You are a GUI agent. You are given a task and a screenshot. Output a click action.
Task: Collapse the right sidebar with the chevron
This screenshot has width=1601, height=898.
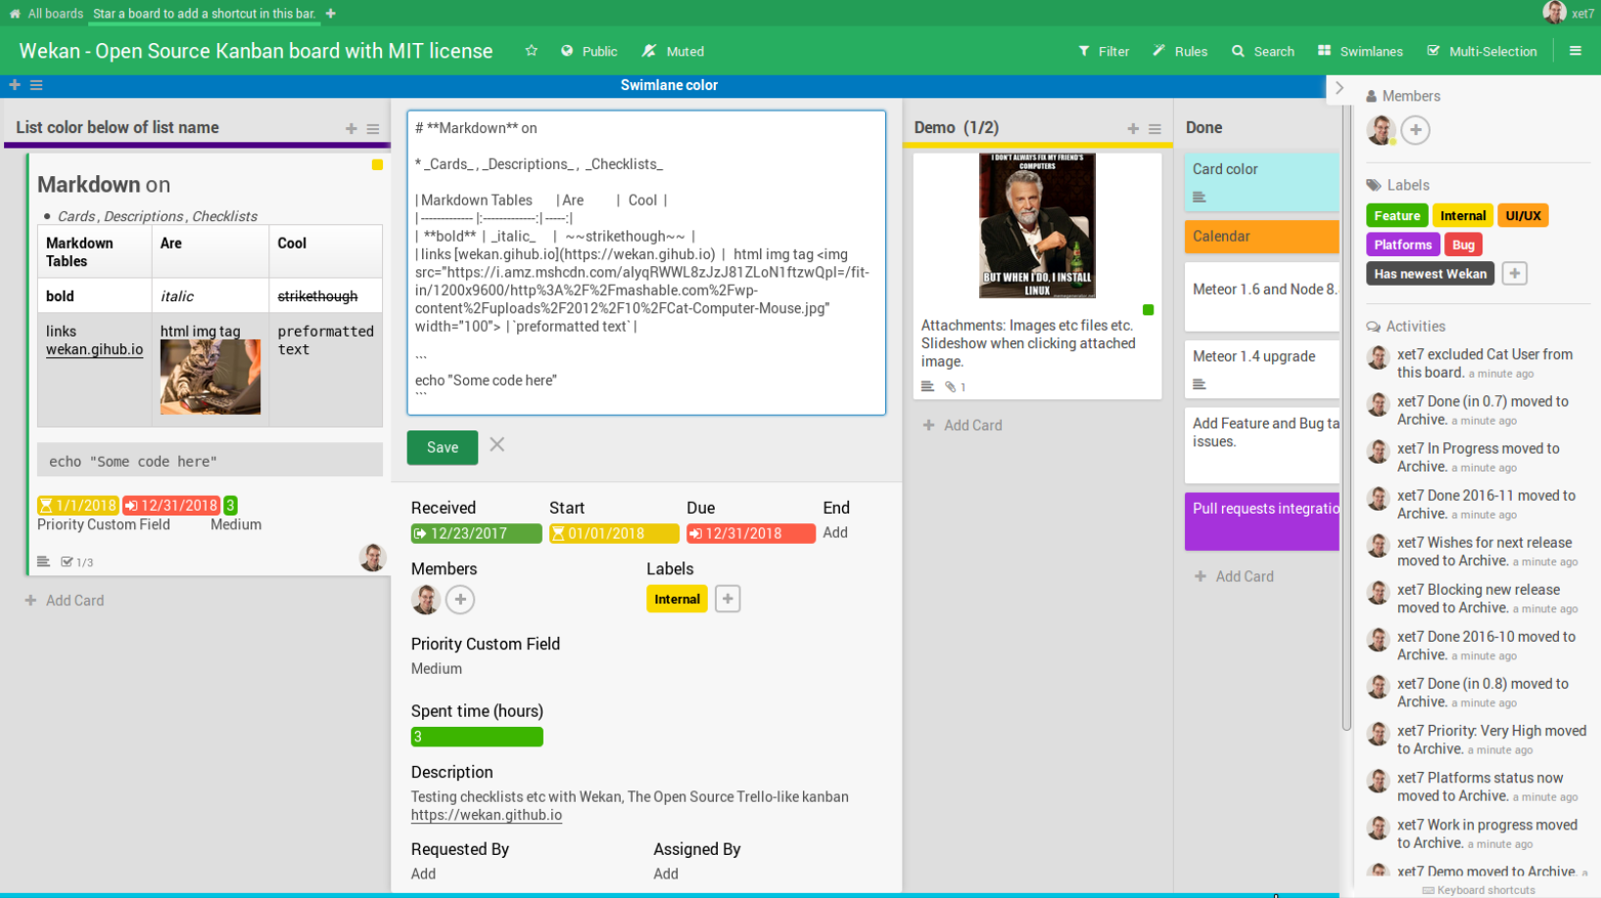(1341, 86)
